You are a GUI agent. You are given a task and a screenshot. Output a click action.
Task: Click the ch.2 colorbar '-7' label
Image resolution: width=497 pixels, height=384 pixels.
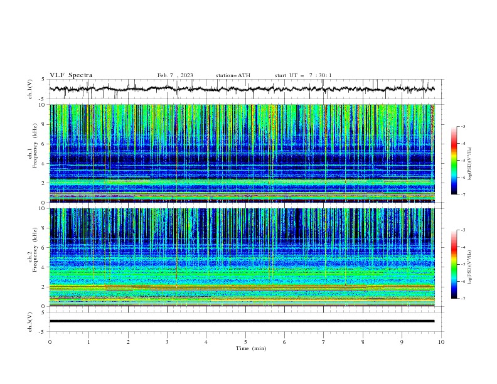point(462,299)
